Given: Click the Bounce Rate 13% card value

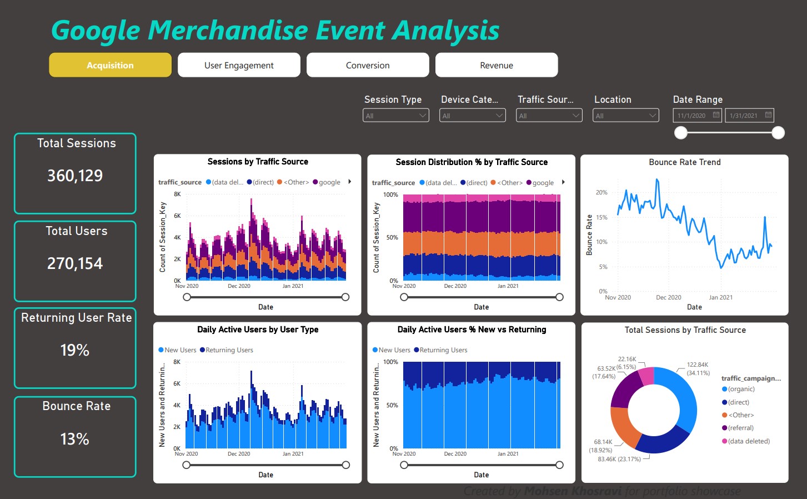Looking at the screenshot, I should click(75, 439).
